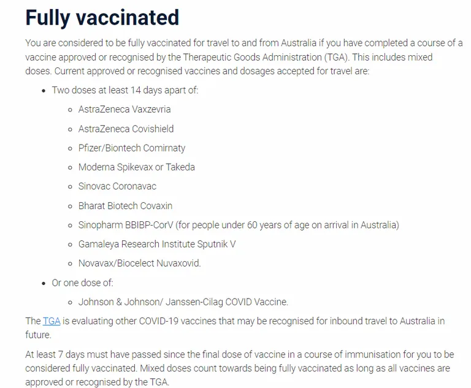Select the Gamaleya Research Institute Sputnik V entry
This screenshot has height=388, width=471.
(157, 244)
